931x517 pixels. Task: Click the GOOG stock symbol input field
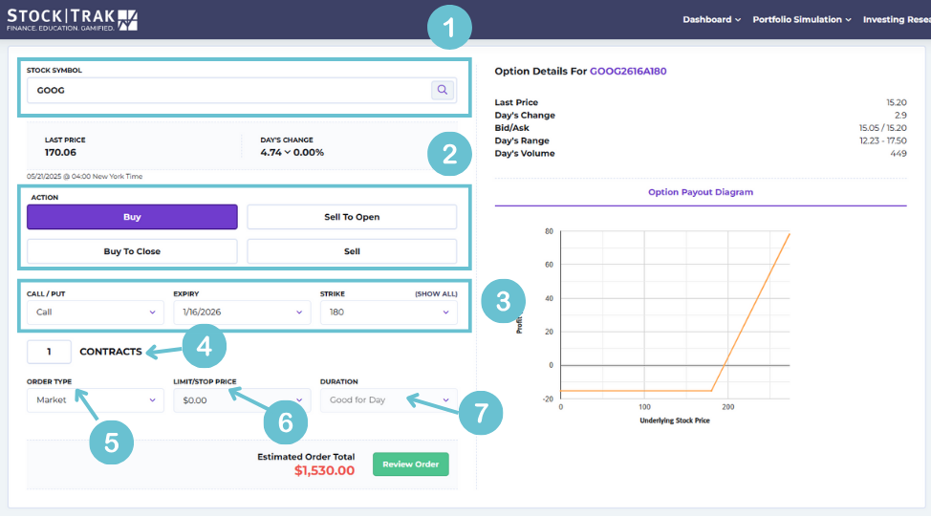coord(242,90)
